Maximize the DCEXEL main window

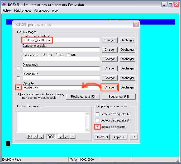point(170,5)
